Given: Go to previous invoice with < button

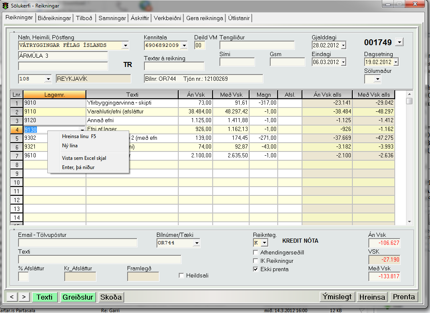Looking at the screenshot, I should point(12,297).
